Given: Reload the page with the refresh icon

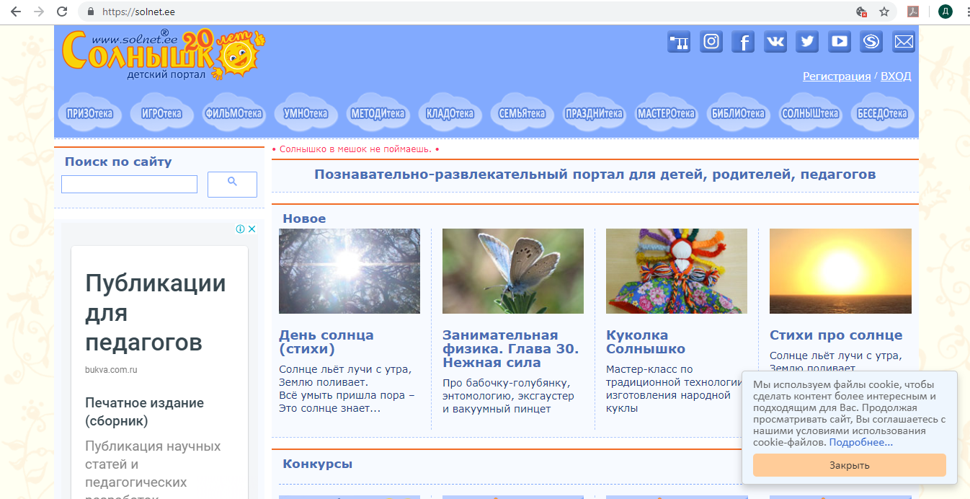Looking at the screenshot, I should (62, 12).
